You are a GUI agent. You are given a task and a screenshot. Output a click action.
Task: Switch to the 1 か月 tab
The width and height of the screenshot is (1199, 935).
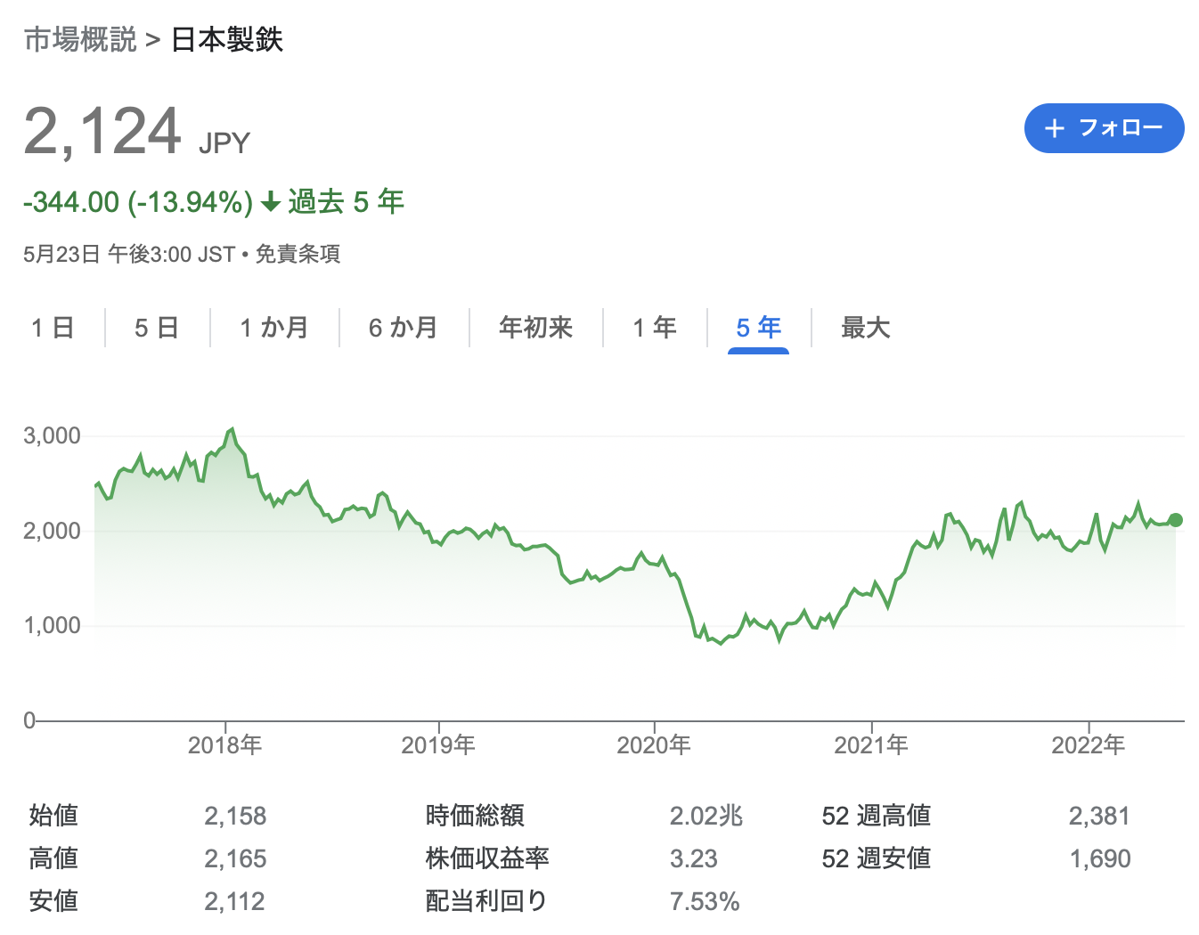click(x=274, y=328)
